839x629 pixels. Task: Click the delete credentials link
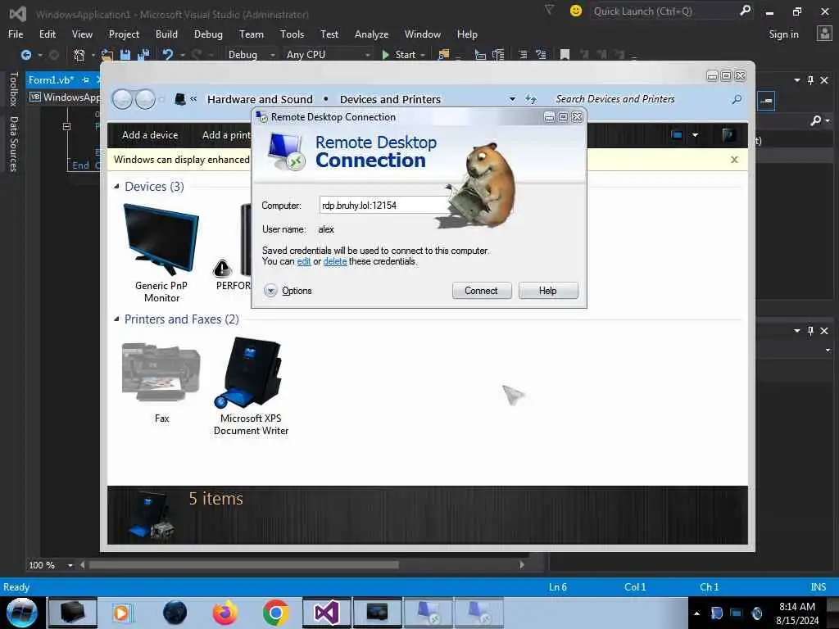tap(335, 261)
